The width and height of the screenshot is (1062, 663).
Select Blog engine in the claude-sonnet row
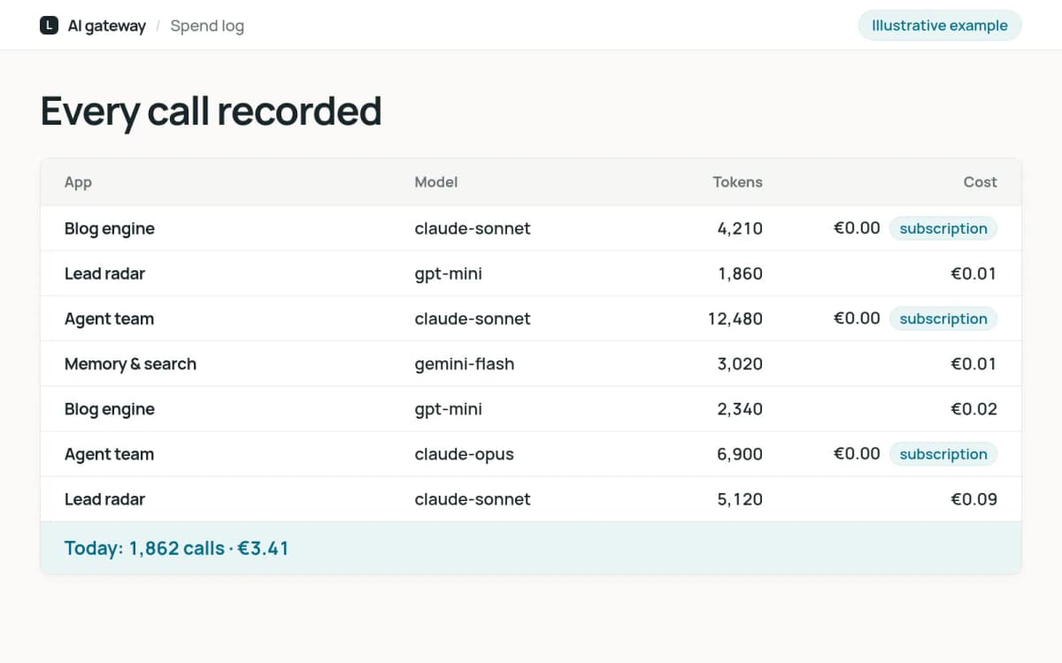pyautogui.click(x=110, y=228)
